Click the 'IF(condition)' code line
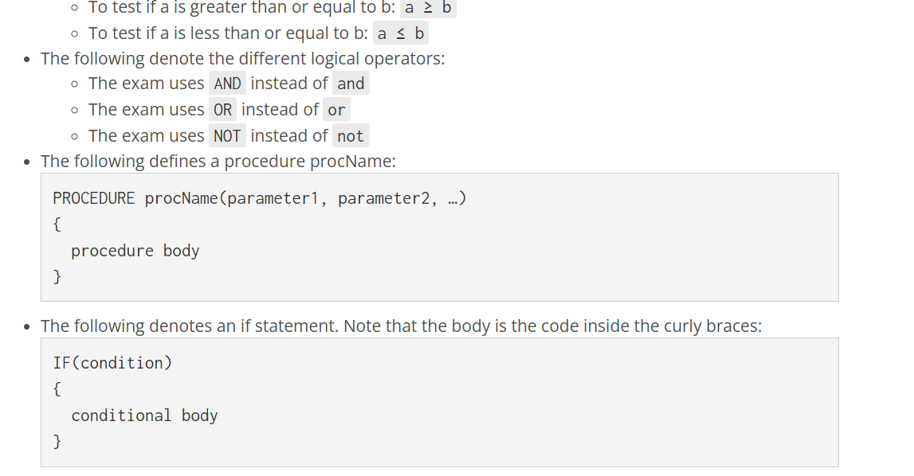The height and width of the screenshot is (476, 914). tap(112, 364)
